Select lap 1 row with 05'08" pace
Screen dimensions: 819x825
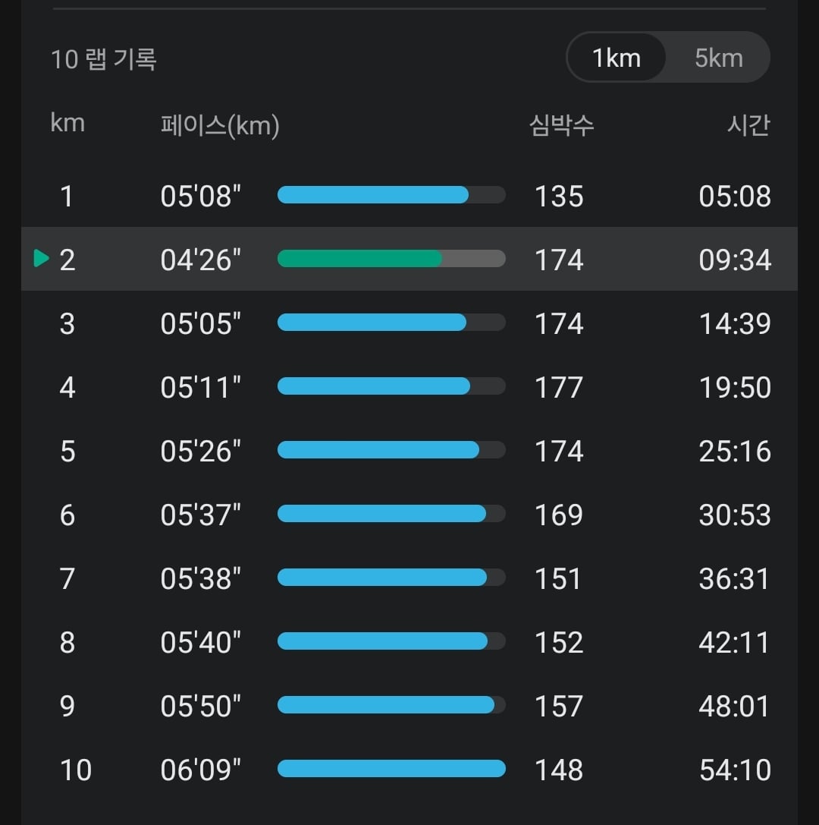pyautogui.click(x=409, y=196)
